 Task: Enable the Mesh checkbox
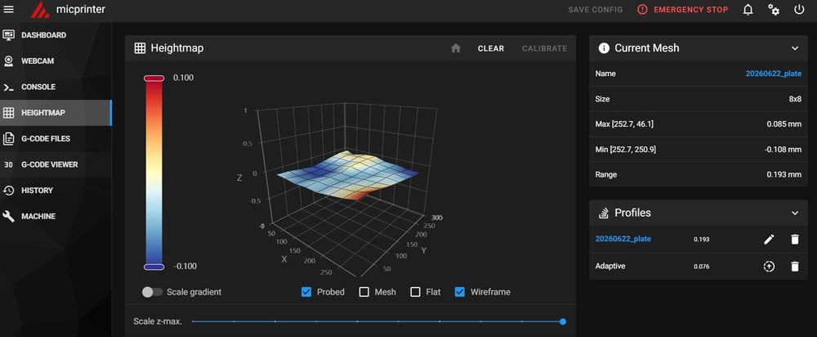click(364, 292)
